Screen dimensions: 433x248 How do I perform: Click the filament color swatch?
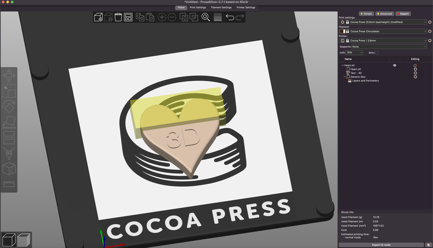342,31
